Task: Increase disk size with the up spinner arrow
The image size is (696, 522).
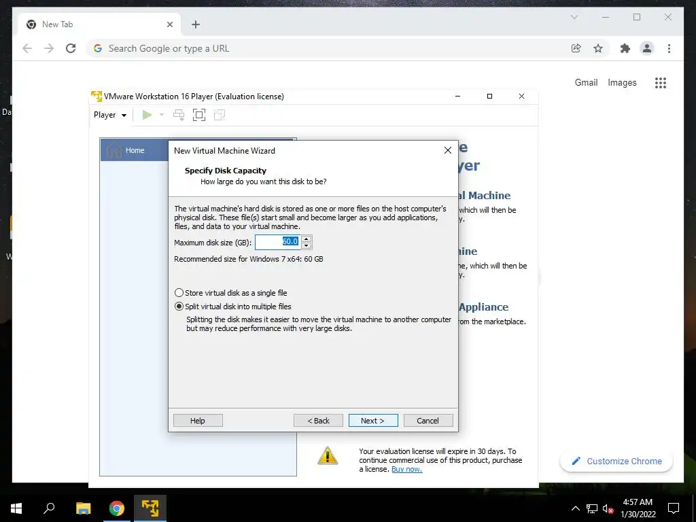Action: coord(307,239)
